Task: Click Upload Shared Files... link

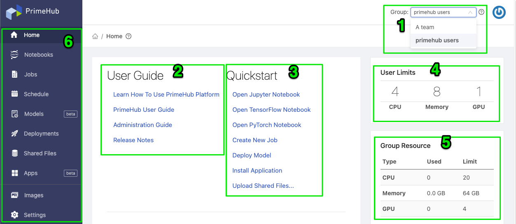Action: point(263,186)
